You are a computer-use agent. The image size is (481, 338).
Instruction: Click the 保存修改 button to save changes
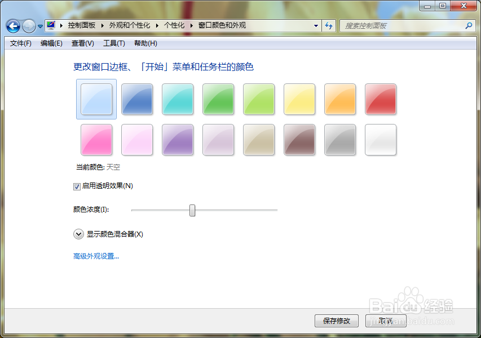point(336,321)
